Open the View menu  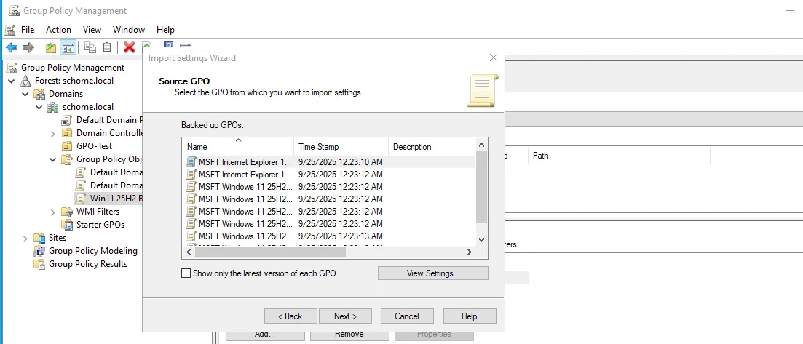[x=92, y=30]
